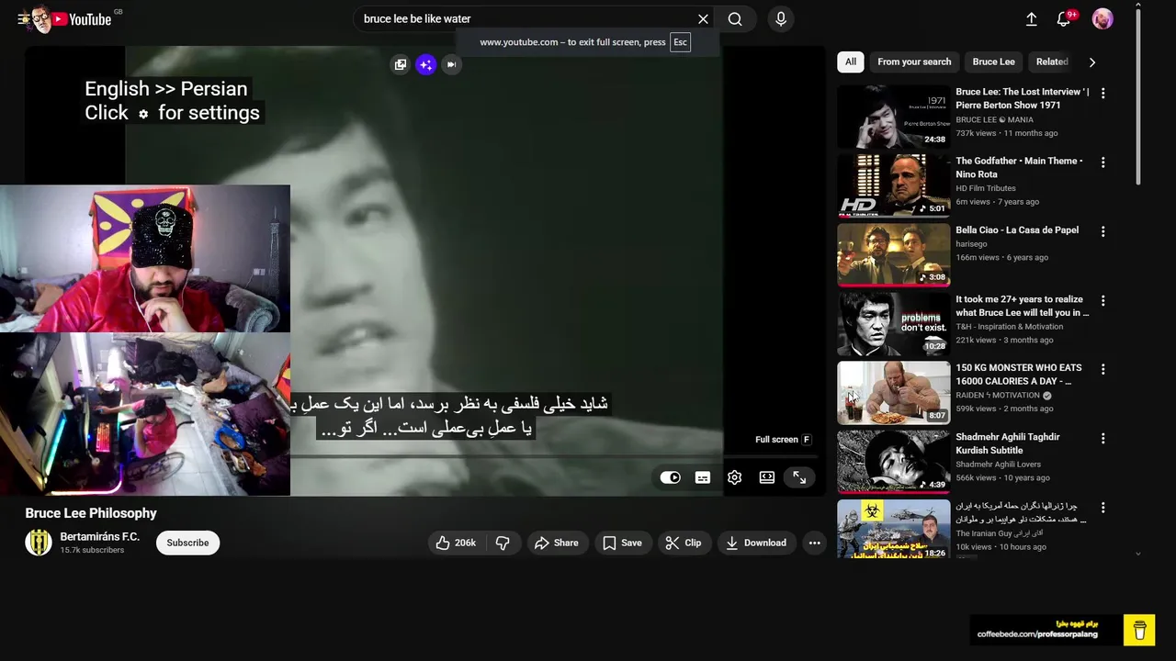Click the skip-next icon above the video

(x=451, y=64)
